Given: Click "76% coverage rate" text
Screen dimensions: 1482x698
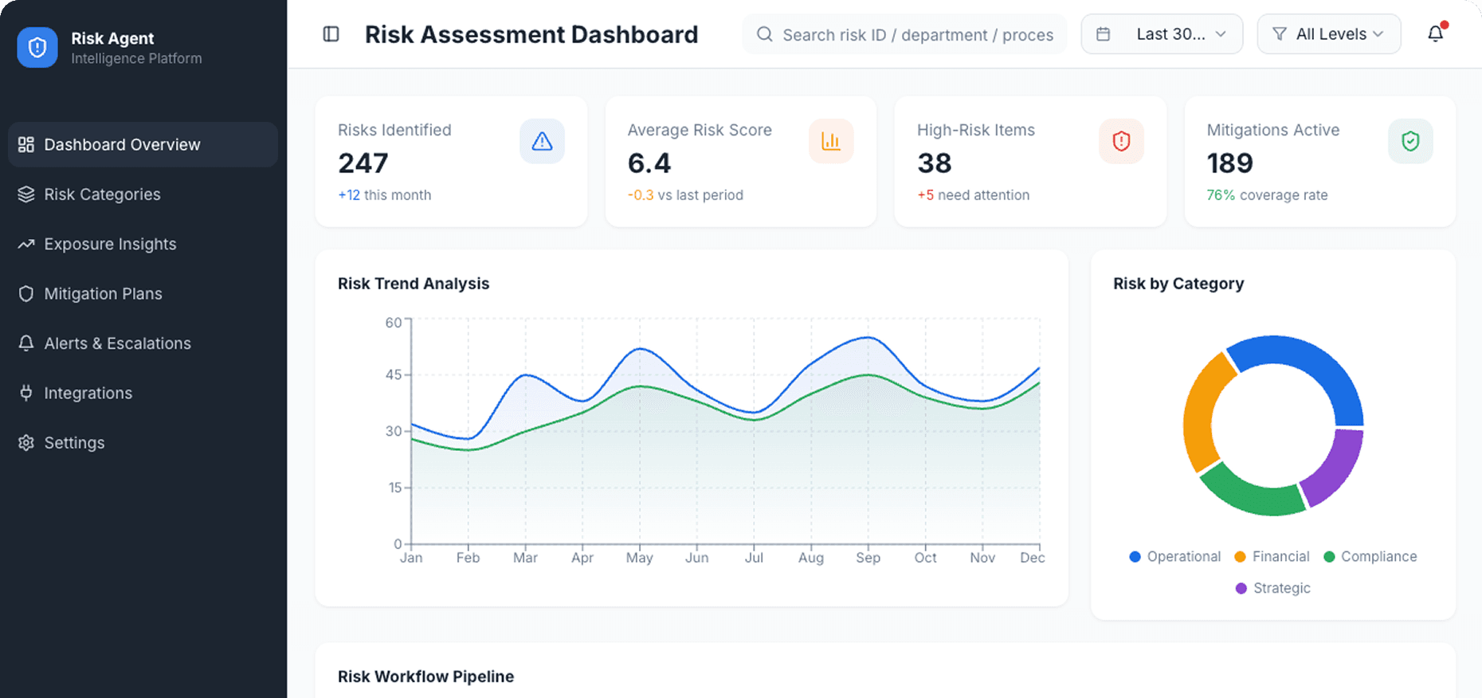Looking at the screenshot, I should [x=1267, y=195].
